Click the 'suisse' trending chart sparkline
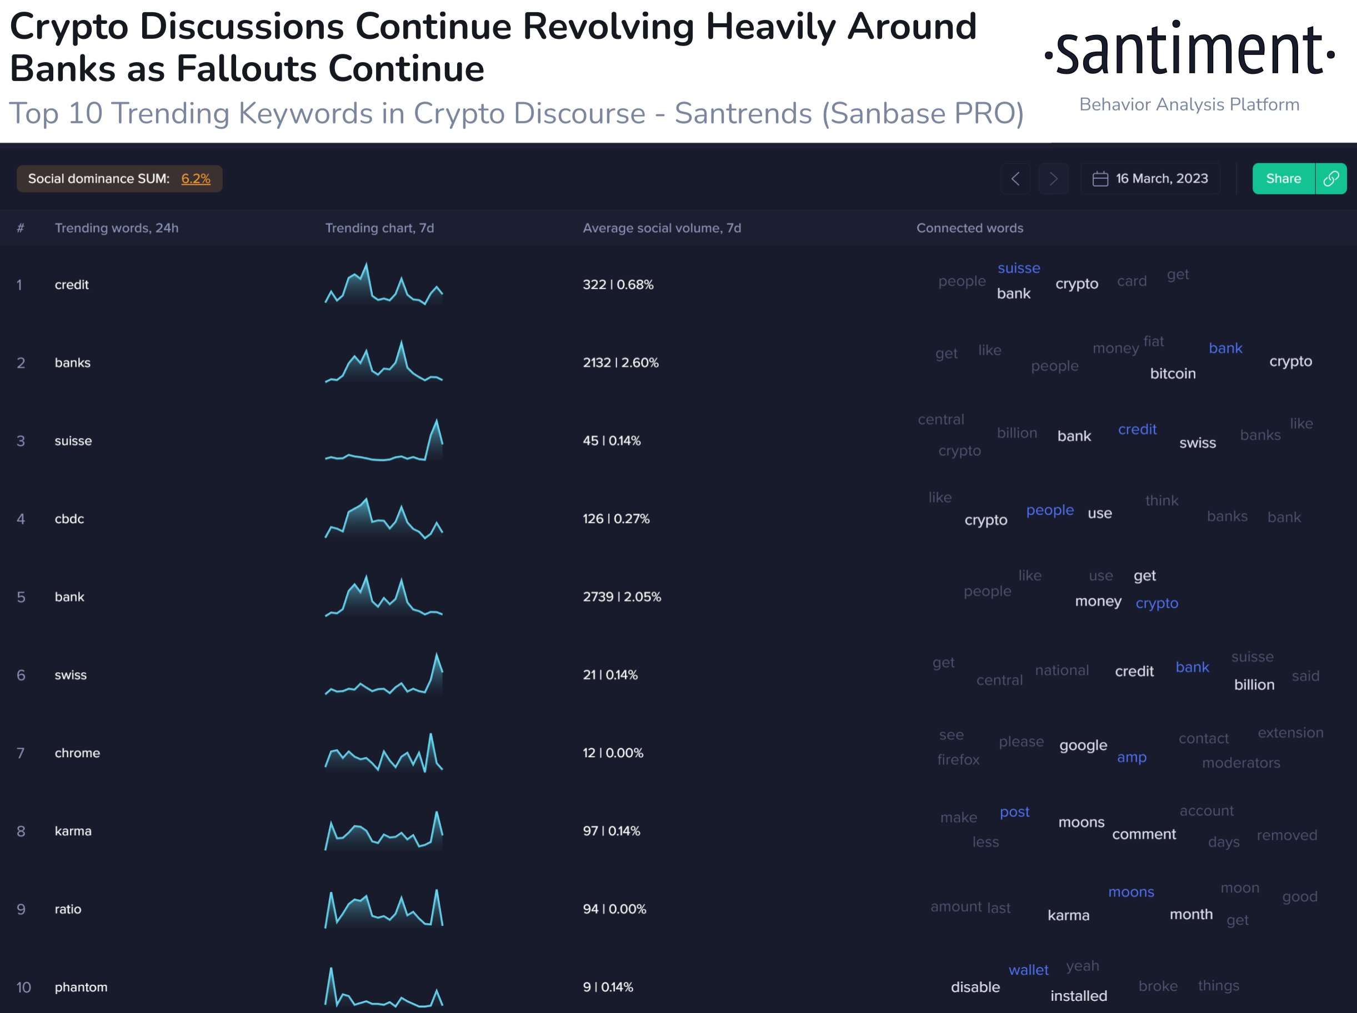Viewport: 1357px width, 1013px height. click(x=383, y=440)
